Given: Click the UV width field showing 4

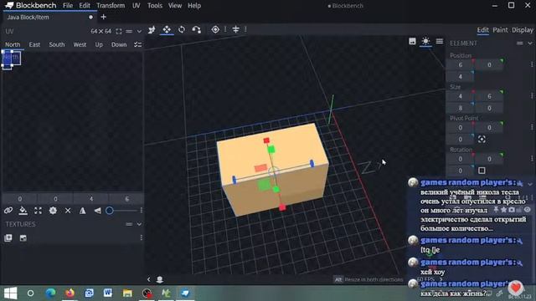Looking at the screenshot, I should (91, 199).
